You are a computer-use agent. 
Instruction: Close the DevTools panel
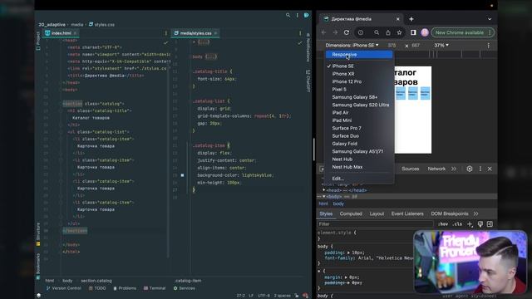click(490, 169)
